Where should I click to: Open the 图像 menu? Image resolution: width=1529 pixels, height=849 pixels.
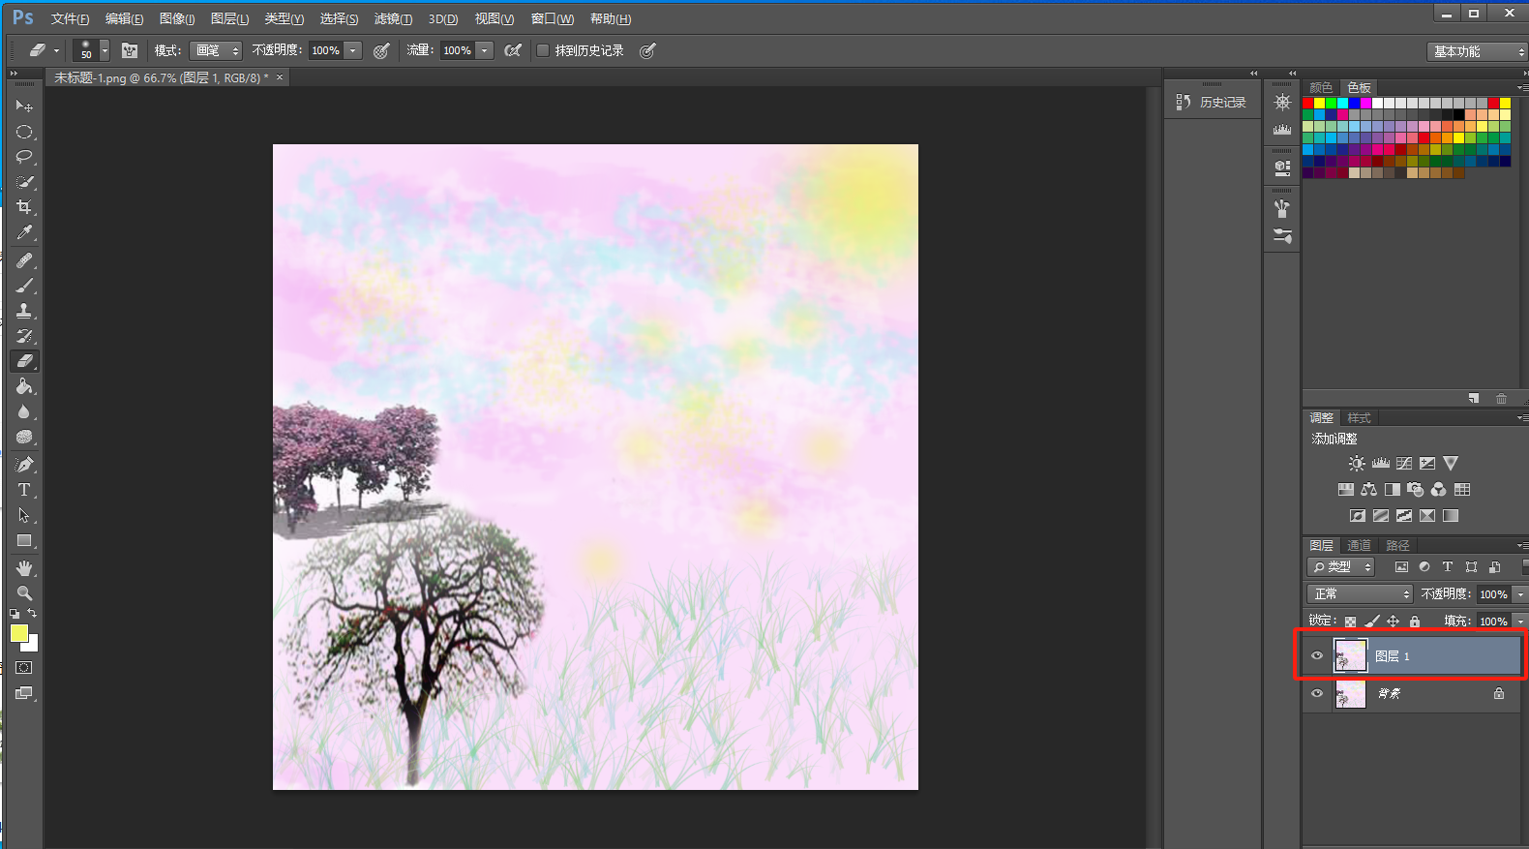177,19
